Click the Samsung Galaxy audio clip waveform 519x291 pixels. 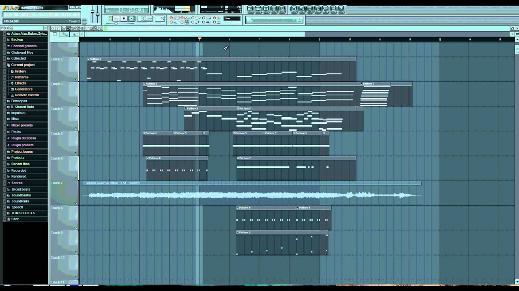click(252, 195)
